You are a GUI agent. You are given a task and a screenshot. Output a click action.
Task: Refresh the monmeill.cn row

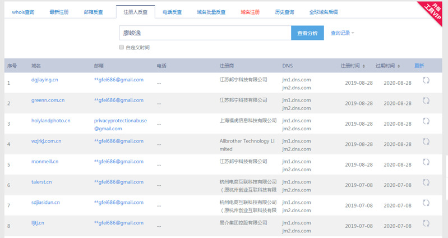pos(426,162)
